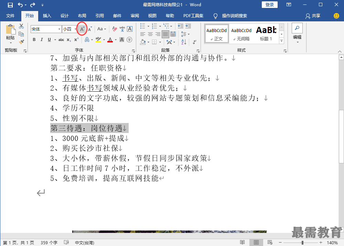Switch to the 布局 tab
The width and height of the screenshot is (344, 246).
pyautogui.click(x=82, y=16)
